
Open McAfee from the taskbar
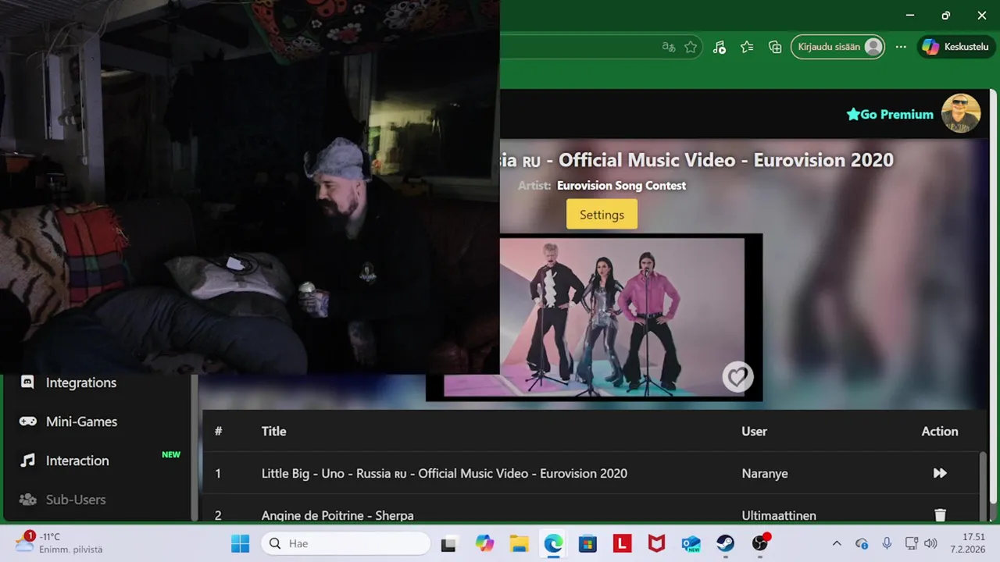click(656, 543)
